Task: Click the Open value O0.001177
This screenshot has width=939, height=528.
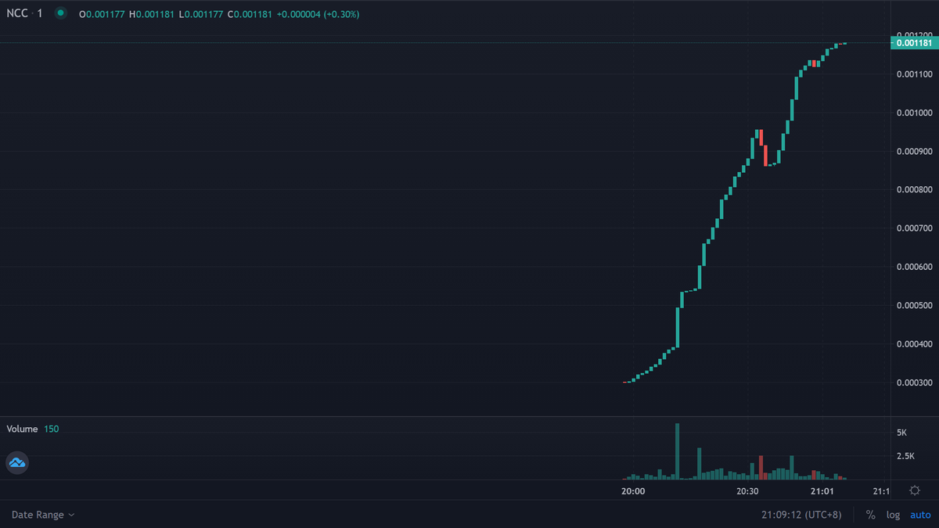Action: (x=102, y=14)
